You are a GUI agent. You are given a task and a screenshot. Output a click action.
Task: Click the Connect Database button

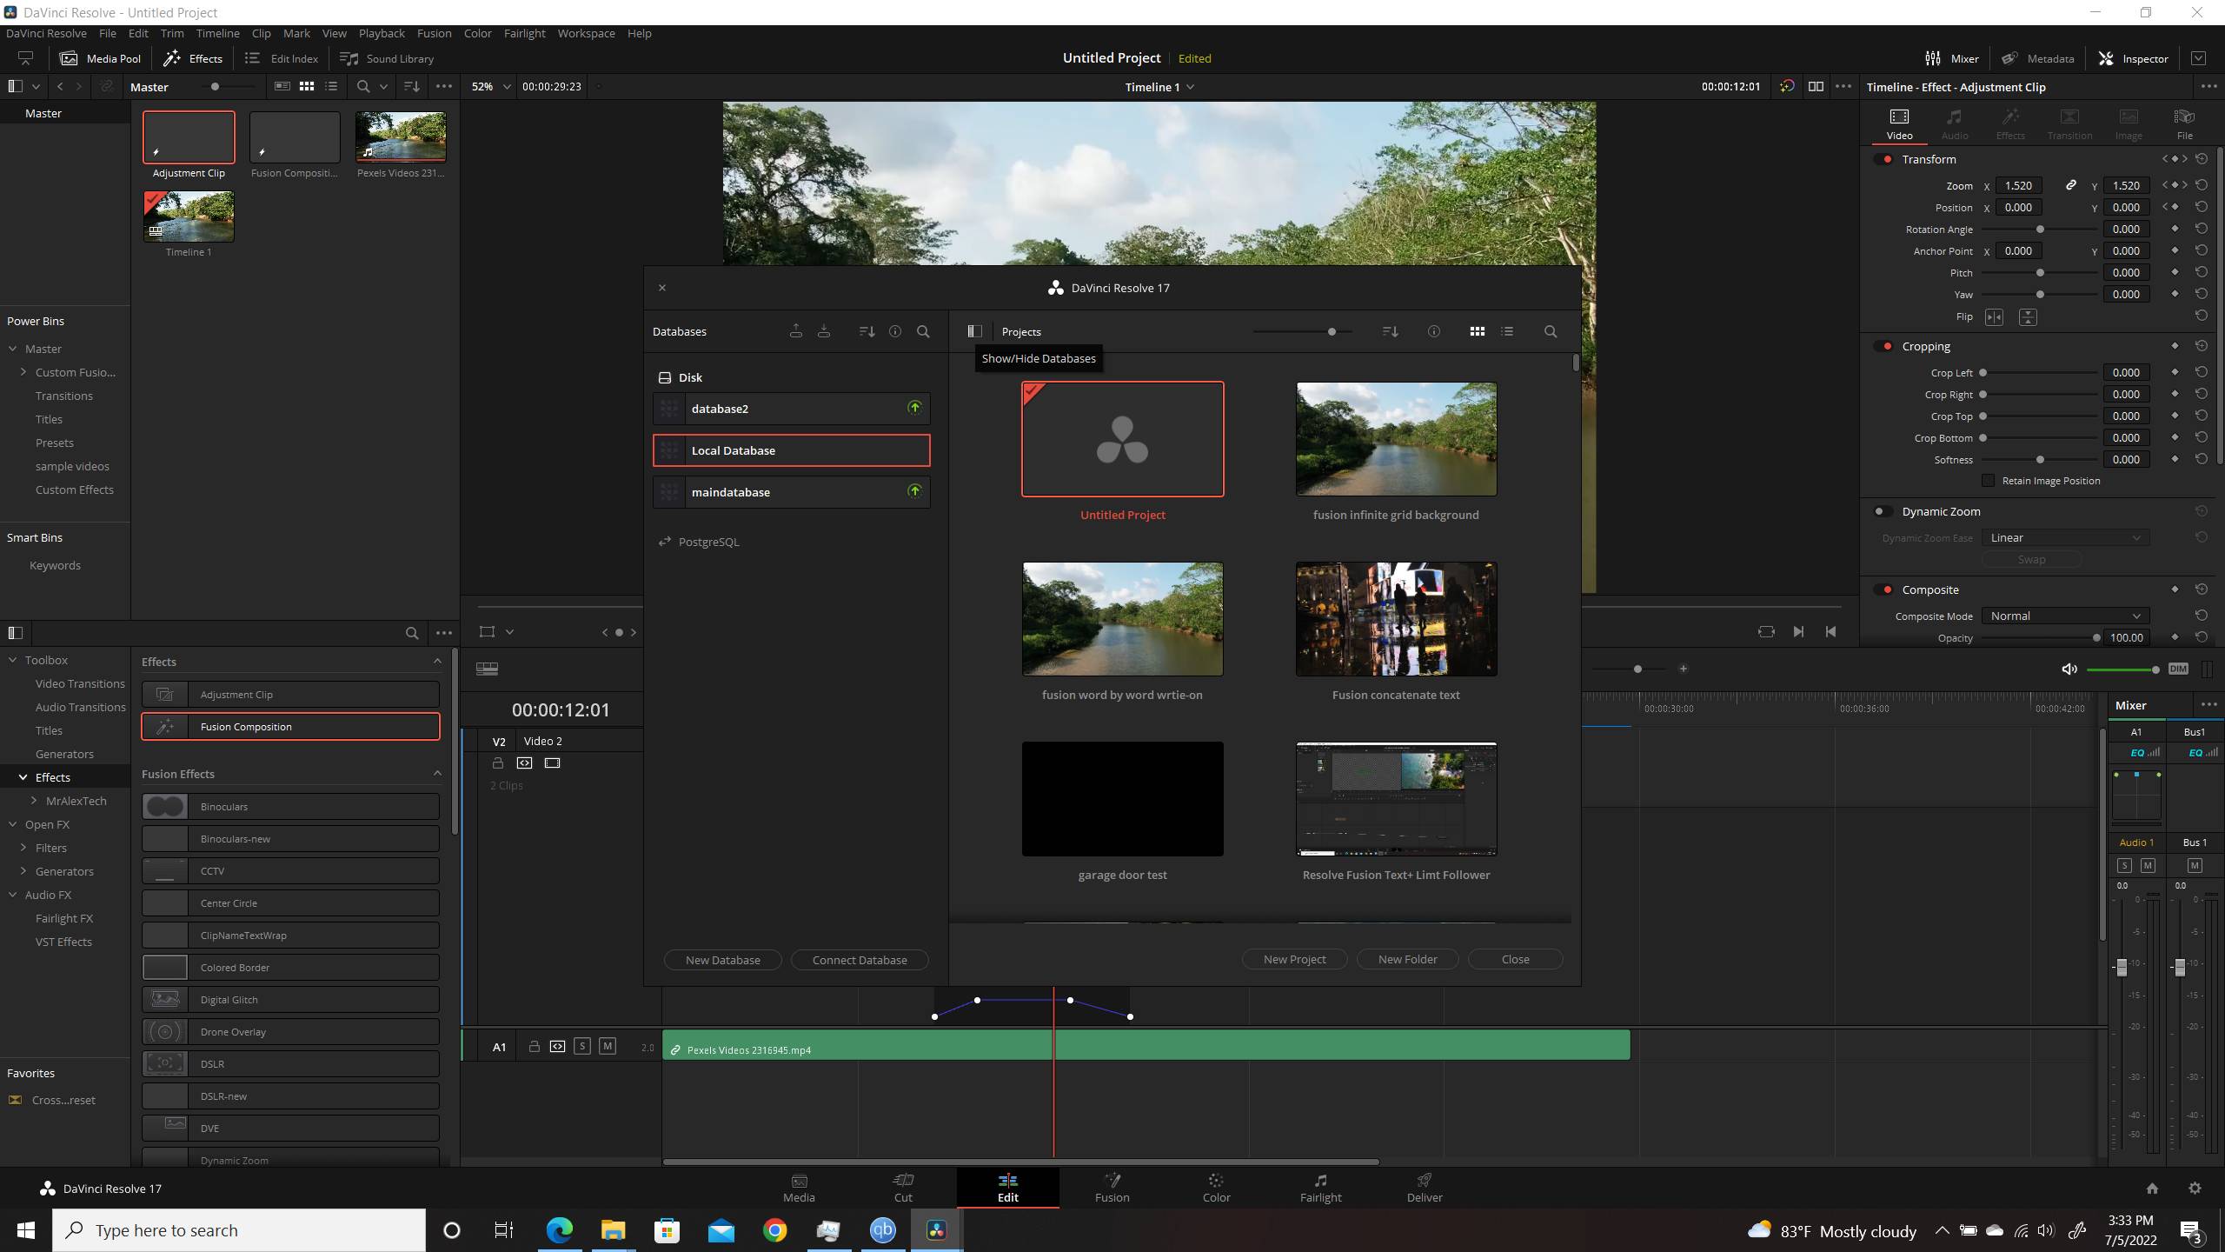coord(860,960)
